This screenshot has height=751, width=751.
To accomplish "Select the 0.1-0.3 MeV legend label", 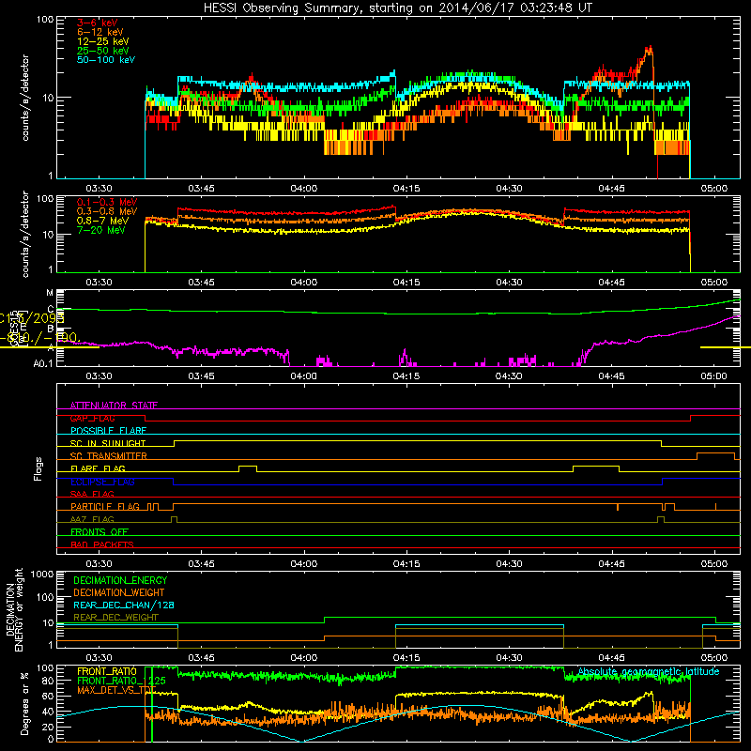I will pos(107,202).
